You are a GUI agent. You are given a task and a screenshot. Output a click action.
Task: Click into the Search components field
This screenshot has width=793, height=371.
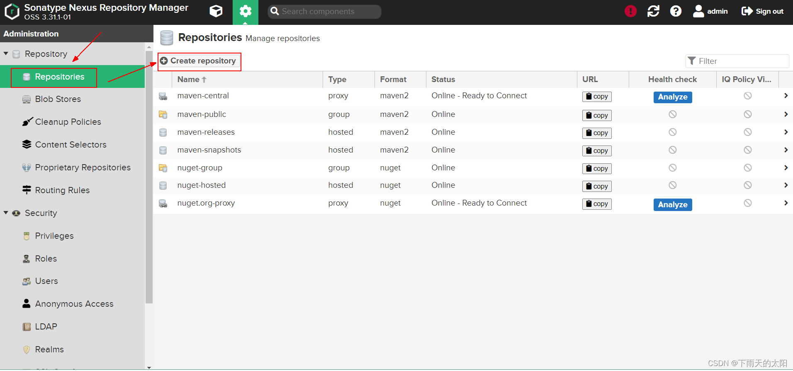coord(325,12)
